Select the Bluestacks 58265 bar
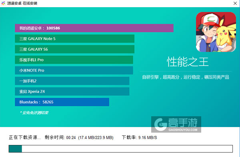240x157 pixels. [x=62, y=102]
